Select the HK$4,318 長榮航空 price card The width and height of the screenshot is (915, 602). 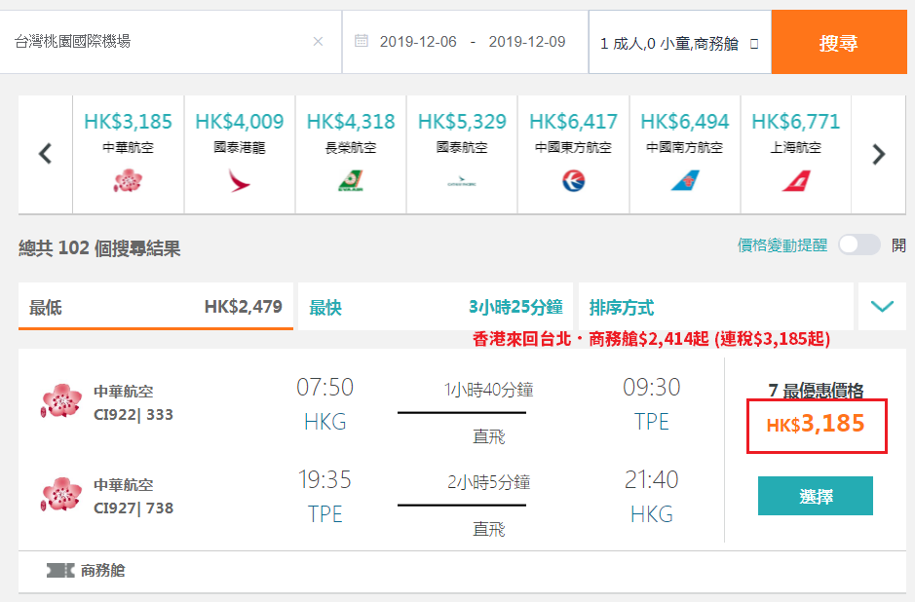351,154
